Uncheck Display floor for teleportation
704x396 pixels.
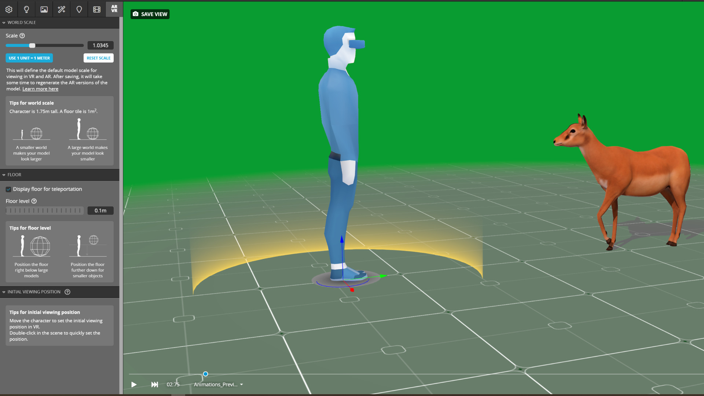(x=8, y=189)
